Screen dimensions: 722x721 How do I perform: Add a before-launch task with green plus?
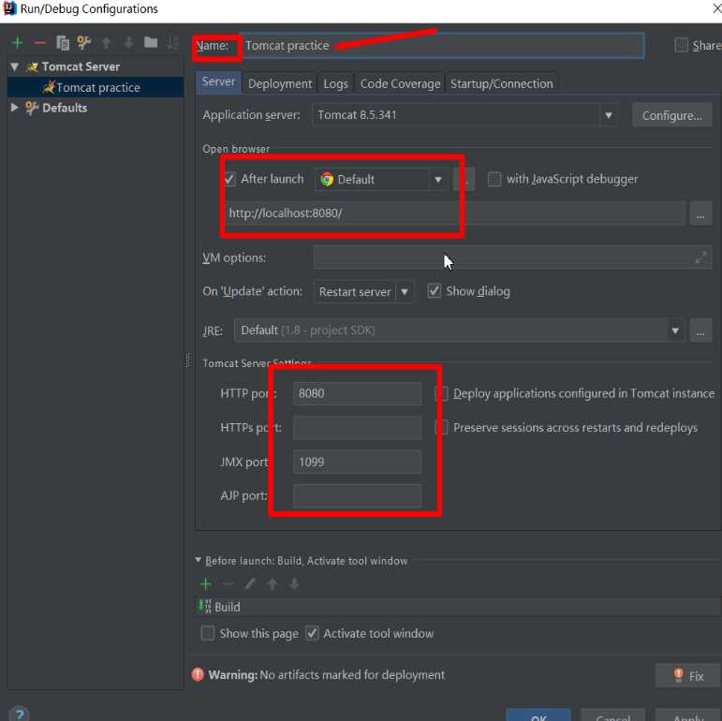205,583
